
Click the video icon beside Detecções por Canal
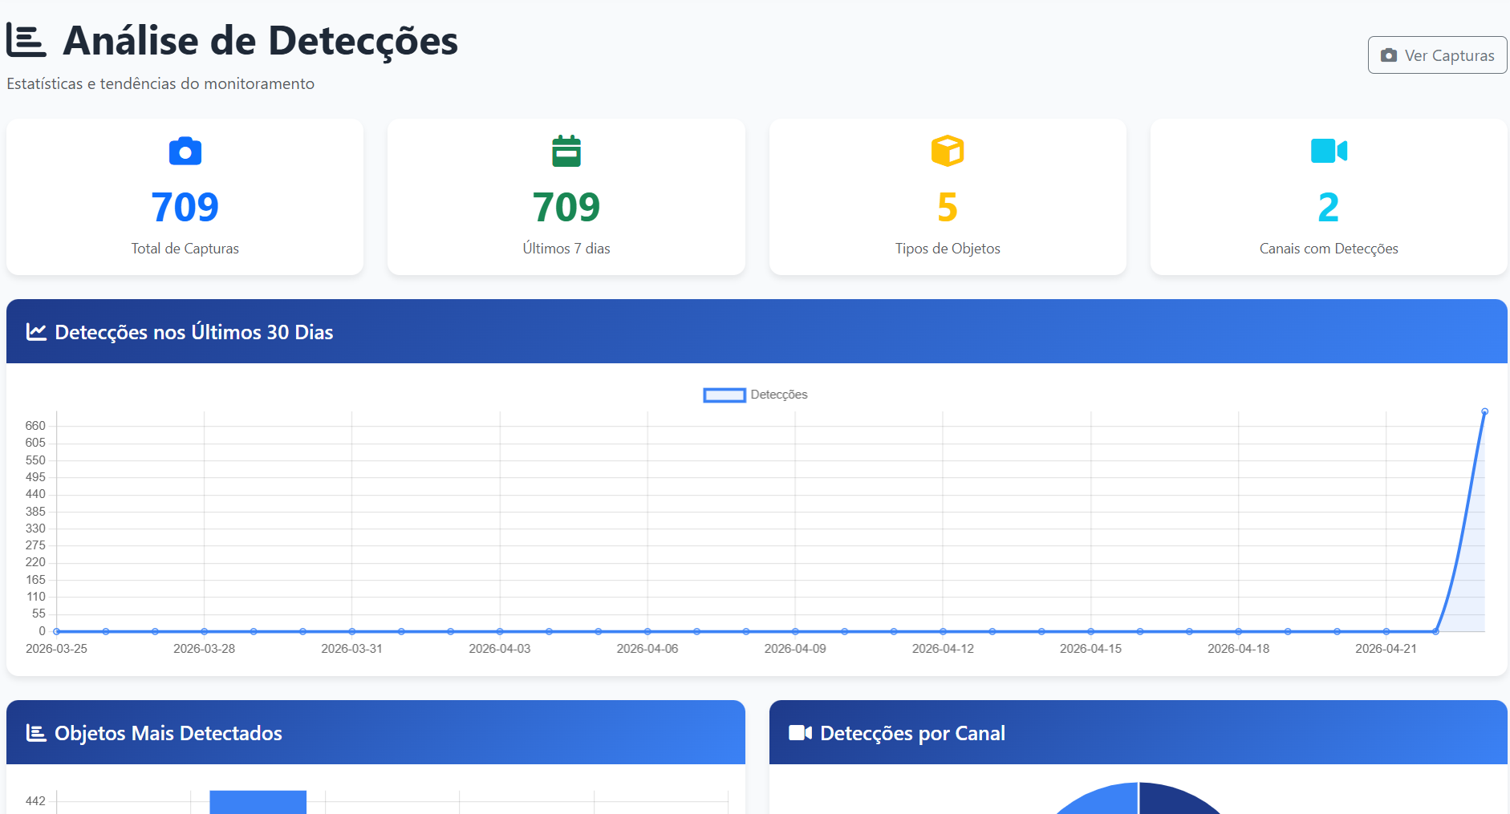(x=801, y=732)
